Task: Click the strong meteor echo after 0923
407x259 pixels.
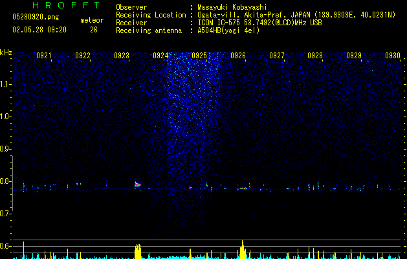Action: pos(138,185)
